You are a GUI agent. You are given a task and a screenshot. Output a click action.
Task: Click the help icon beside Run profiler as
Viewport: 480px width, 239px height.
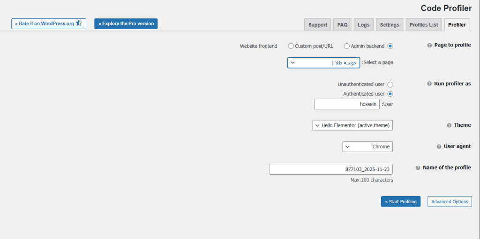429,84
